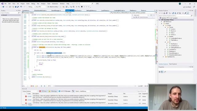Collapse the General group in Toolbox
The image size is (197, 111).
(2, 15)
